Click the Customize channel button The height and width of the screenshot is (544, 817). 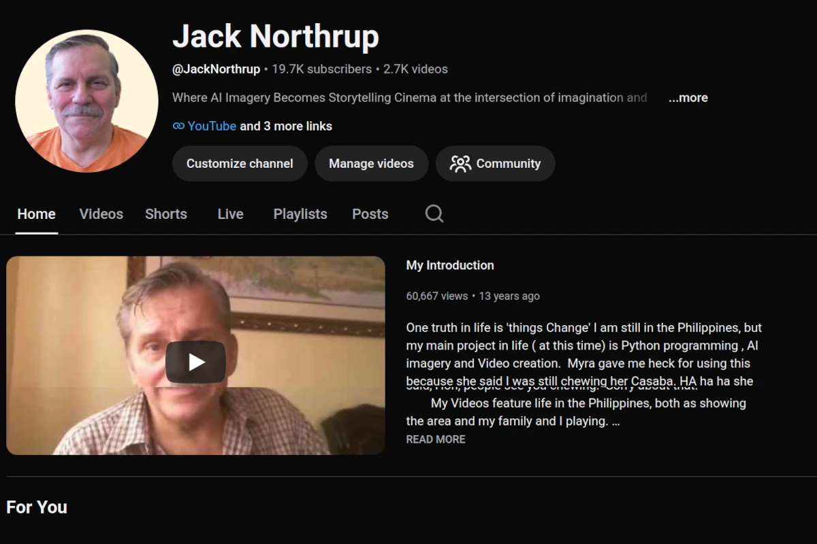point(240,164)
